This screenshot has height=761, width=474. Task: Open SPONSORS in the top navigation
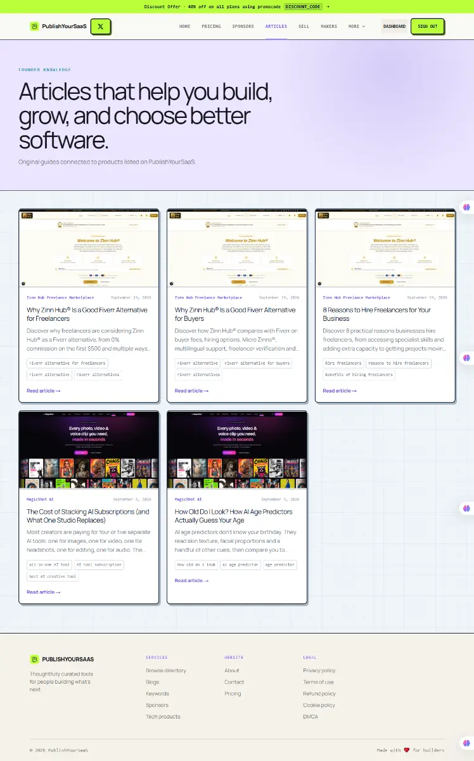click(x=243, y=27)
